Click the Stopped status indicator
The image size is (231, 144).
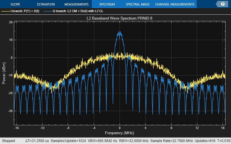click(x=8, y=141)
